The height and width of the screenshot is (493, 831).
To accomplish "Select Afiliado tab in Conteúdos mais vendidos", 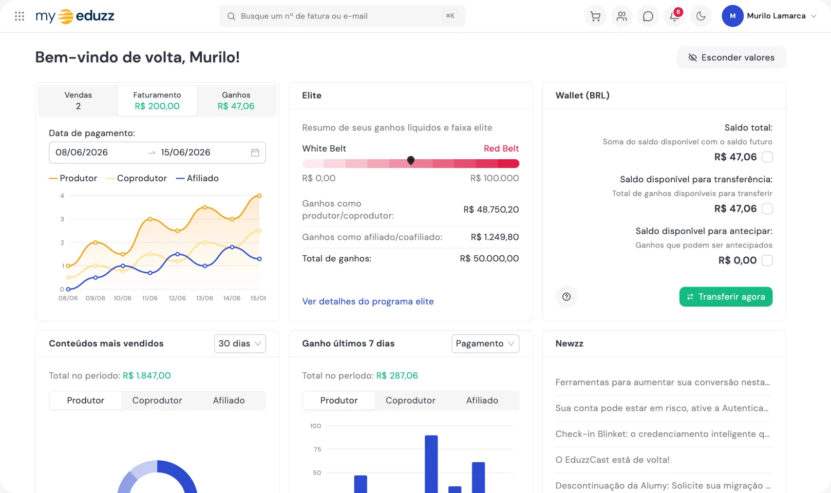I will coord(229,401).
